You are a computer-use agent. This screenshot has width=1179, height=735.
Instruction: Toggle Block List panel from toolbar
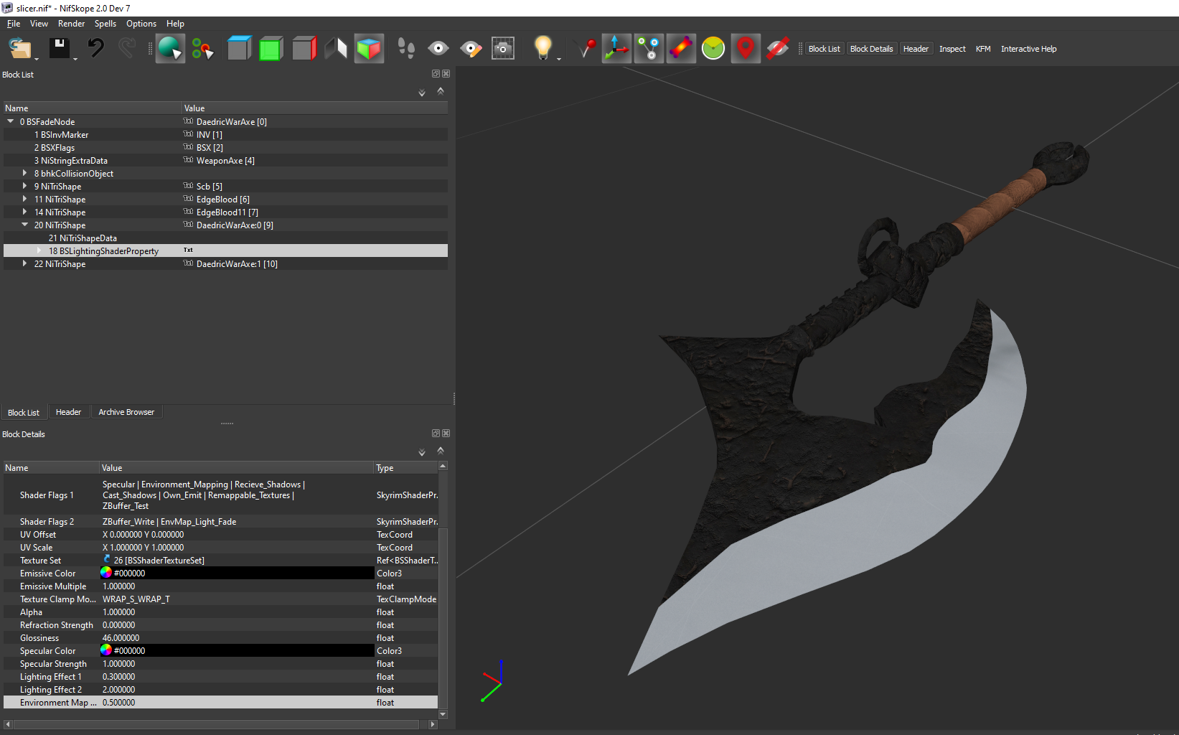(x=824, y=49)
